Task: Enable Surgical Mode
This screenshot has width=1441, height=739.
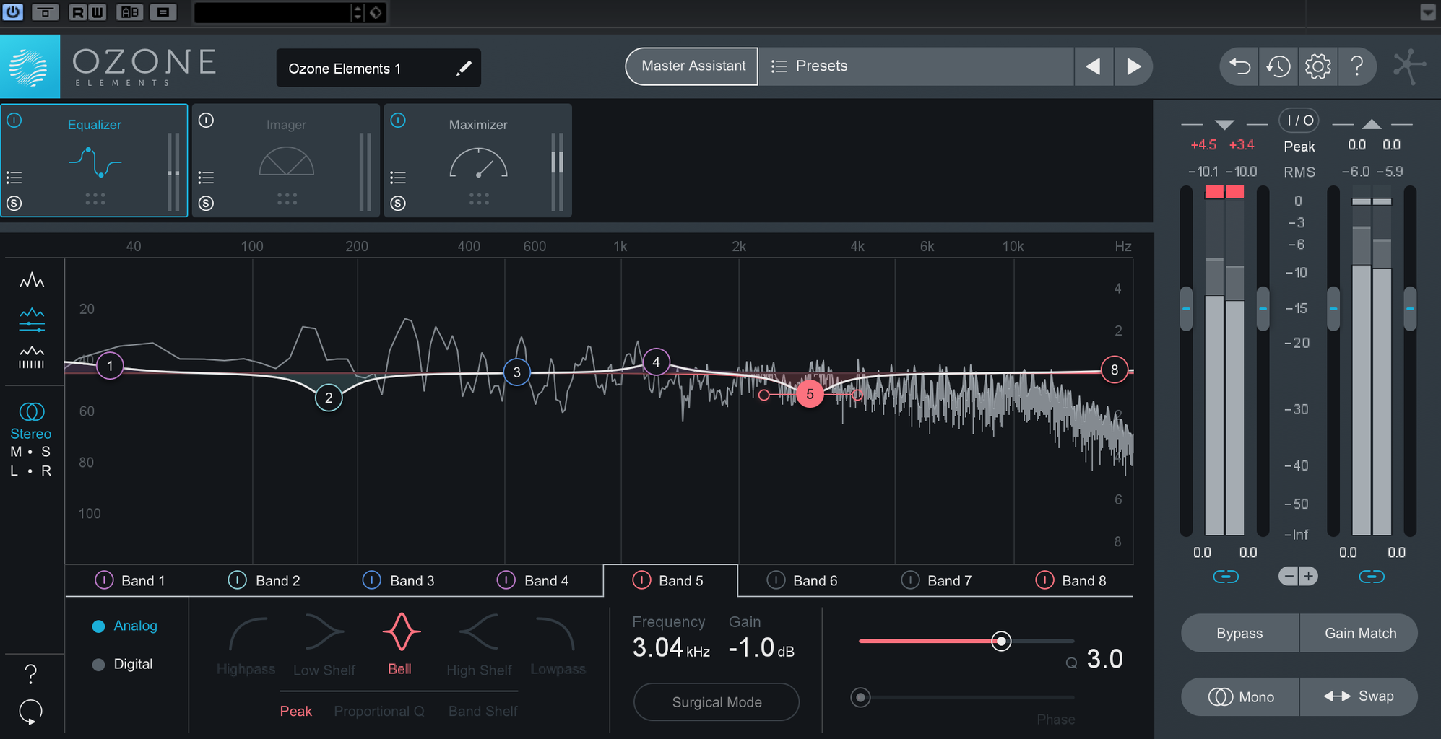Action: point(717,702)
